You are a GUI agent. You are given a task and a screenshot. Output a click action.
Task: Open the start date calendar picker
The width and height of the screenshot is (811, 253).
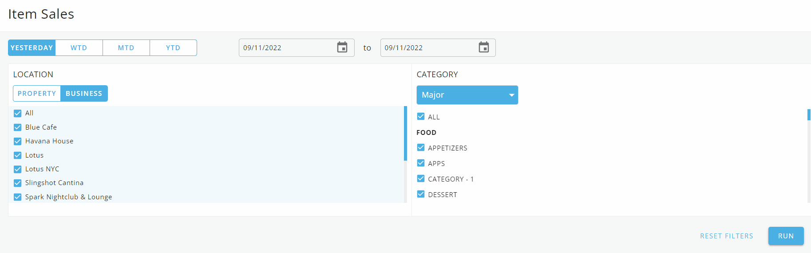click(x=342, y=47)
